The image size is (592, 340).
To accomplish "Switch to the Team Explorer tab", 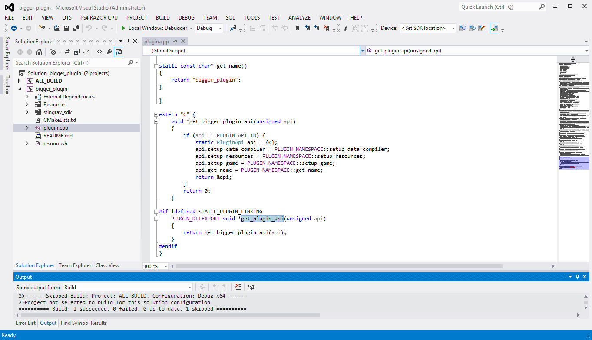I will pyautogui.click(x=75, y=265).
